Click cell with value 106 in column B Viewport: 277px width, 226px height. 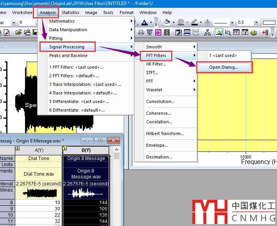pos(86,209)
